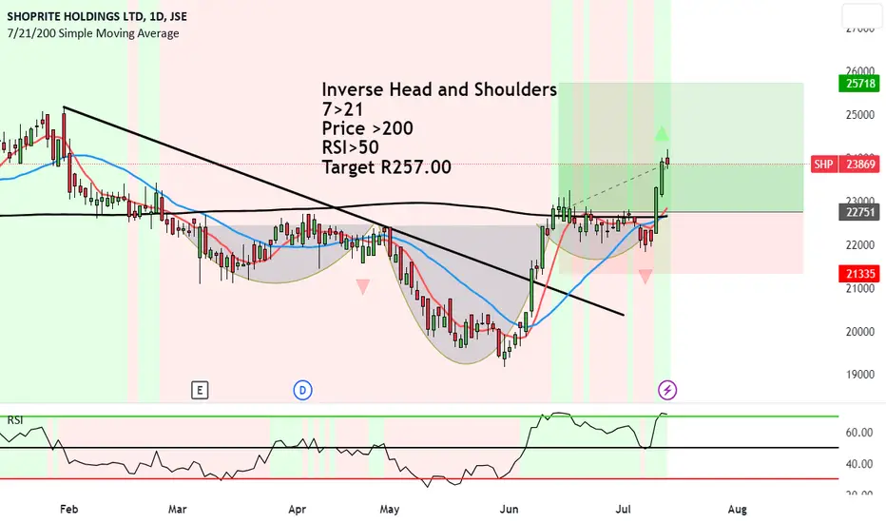
Task: Select the green long-position target zone
Action: point(681,147)
